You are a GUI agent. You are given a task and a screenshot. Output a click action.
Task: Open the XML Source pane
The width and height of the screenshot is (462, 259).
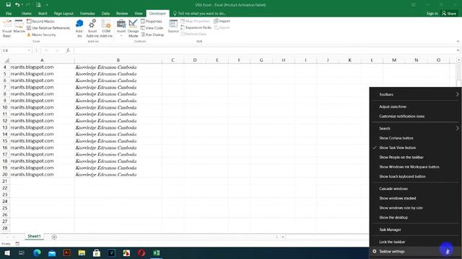click(173, 27)
